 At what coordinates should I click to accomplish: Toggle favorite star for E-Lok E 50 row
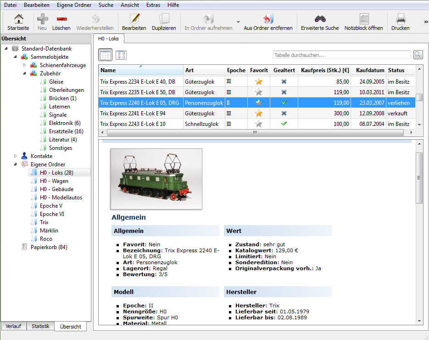point(259,92)
